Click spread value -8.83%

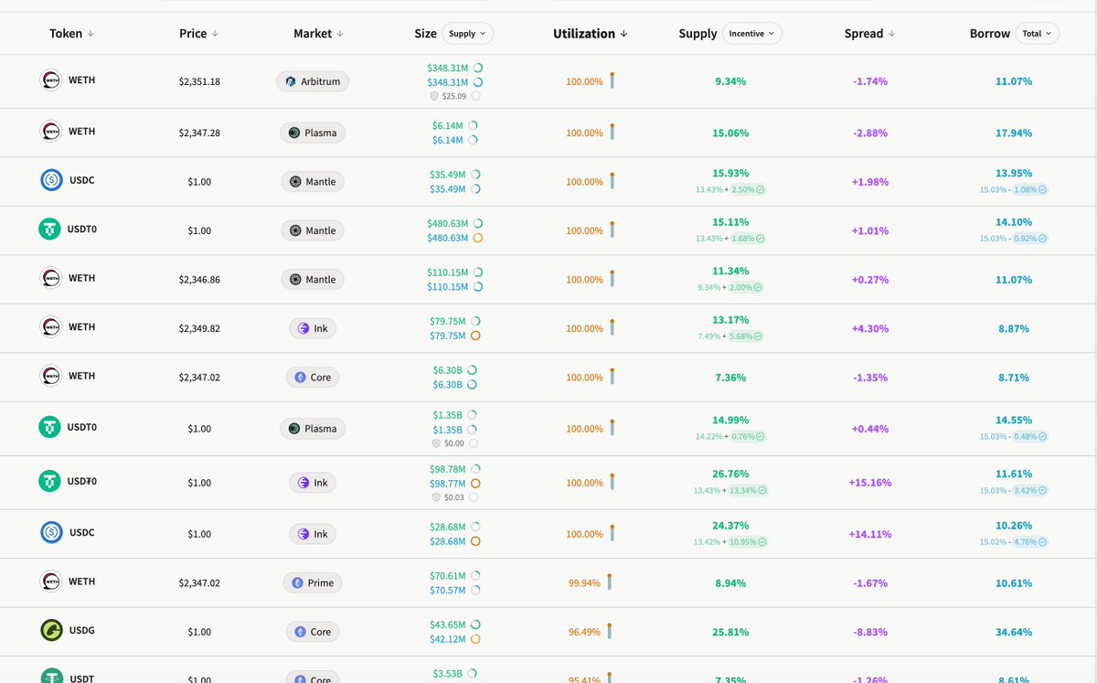click(869, 632)
